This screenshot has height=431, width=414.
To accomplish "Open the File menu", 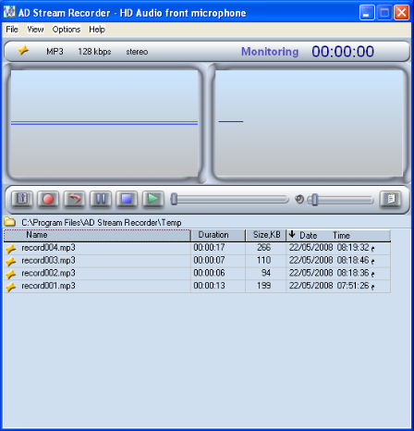I will [12, 30].
